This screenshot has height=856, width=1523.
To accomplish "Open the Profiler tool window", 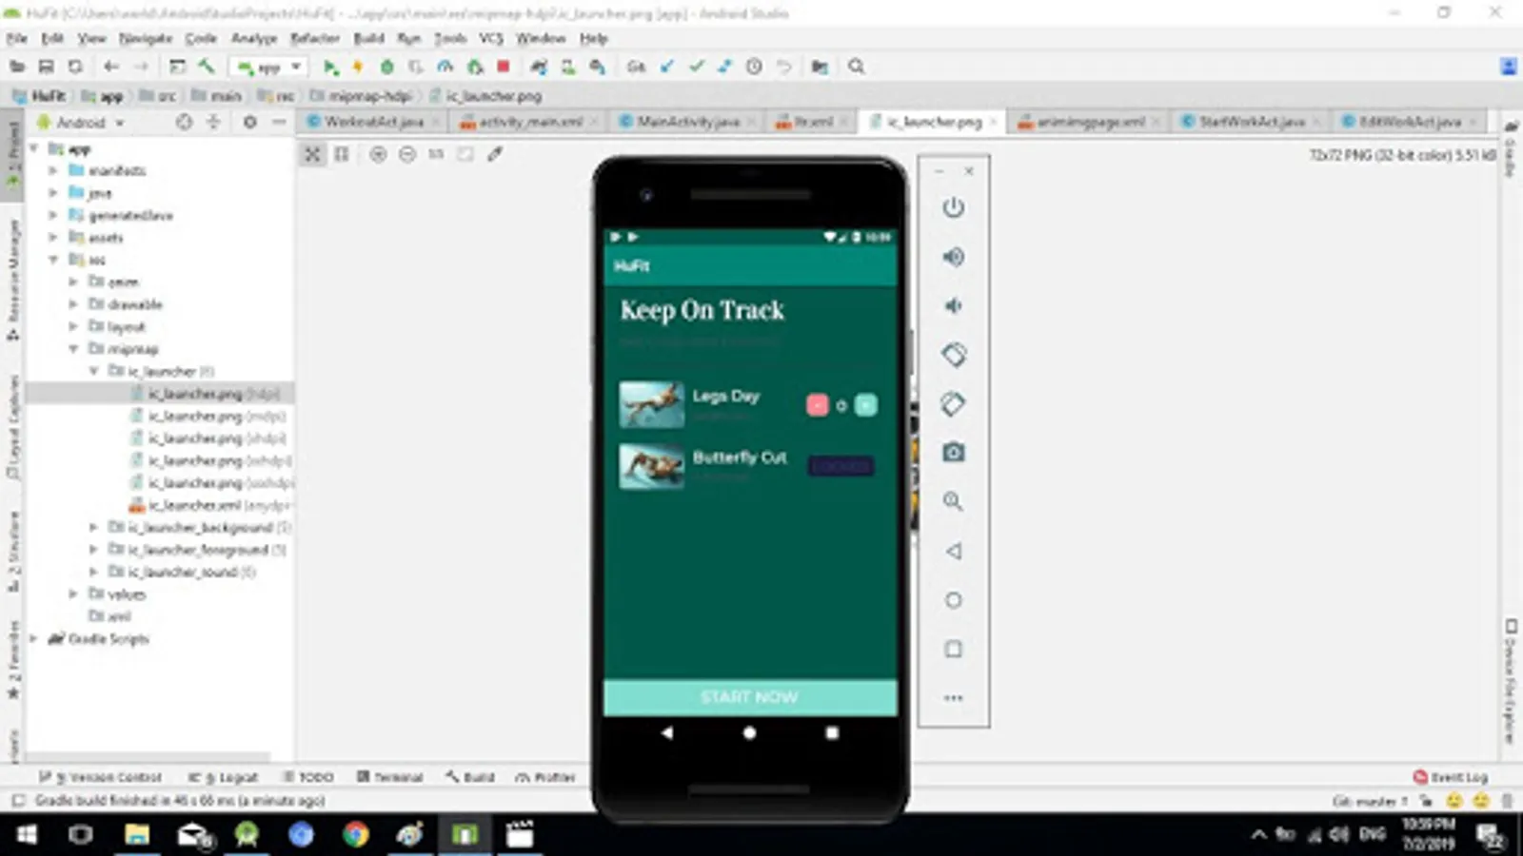I will [545, 777].
